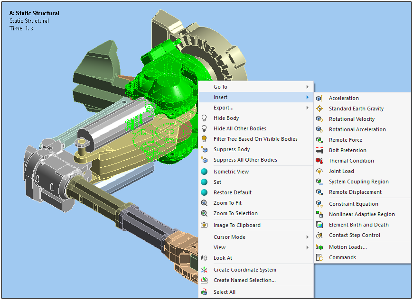413x300 pixels.
Task: Hide all other bodies
Action: pos(239,128)
